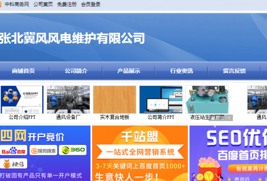Close the ad with the X button
The height and width of the screenshot is (181, 267).
pyautogui.click(x=229, y=118)
